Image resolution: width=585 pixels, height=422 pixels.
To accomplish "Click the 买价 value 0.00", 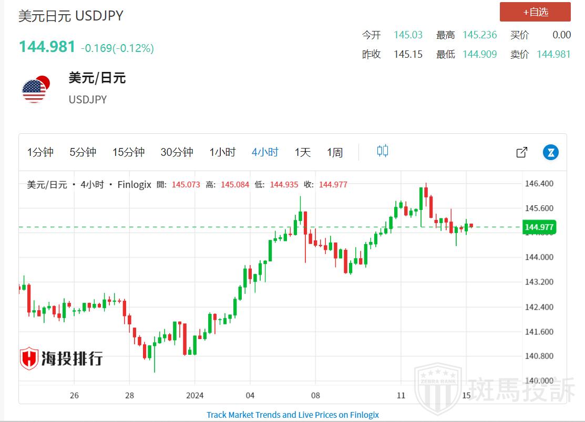I will point(561,35).
